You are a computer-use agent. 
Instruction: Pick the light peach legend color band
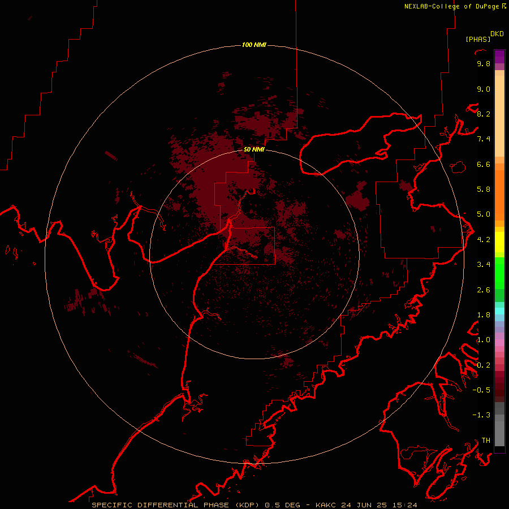click(499, 116)
